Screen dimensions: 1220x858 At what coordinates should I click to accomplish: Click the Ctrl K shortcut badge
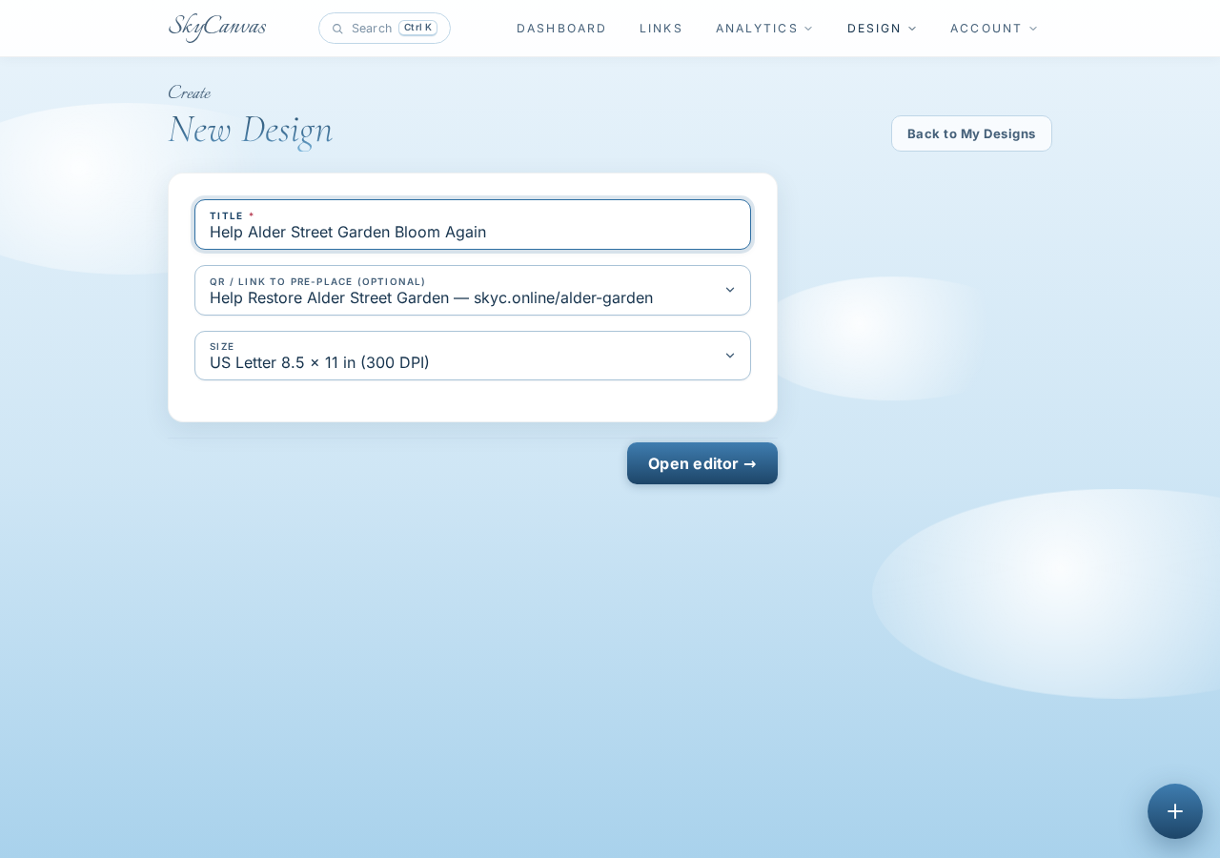(417, 28)
